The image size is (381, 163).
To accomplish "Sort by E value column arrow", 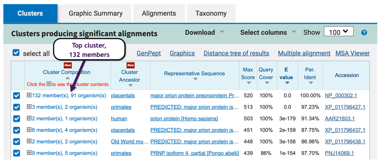I will coord(287,83).
